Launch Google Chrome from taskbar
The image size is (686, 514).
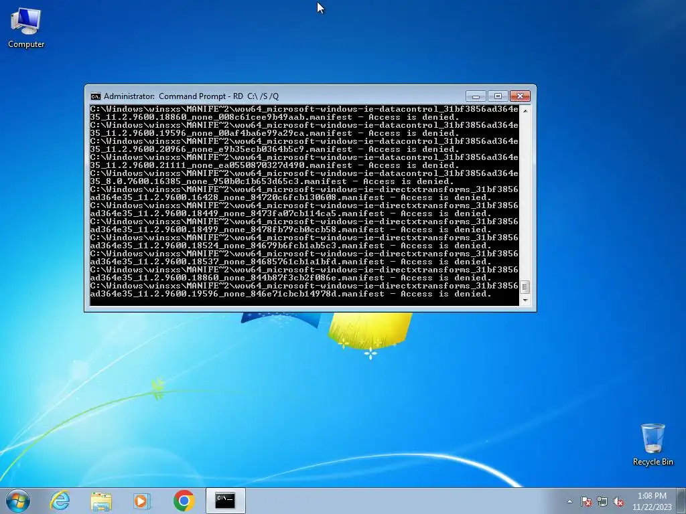click(x=184, y=501)
